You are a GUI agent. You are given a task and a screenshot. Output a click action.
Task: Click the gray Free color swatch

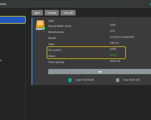pyautogui.click(x=118, y=80)
